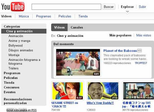154x112 pixels.
Task: Open the Explorar menu
Action: point(127,7)
